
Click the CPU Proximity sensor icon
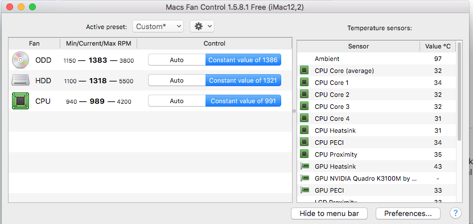[305, 154]
